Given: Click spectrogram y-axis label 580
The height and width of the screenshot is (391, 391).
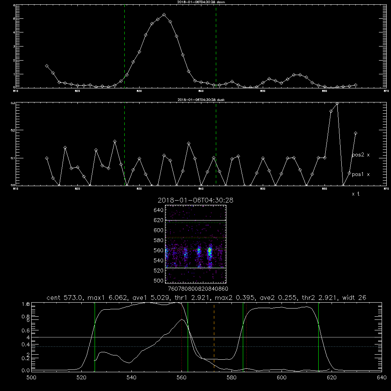Looking at the screenshot, I should [159, 240].
